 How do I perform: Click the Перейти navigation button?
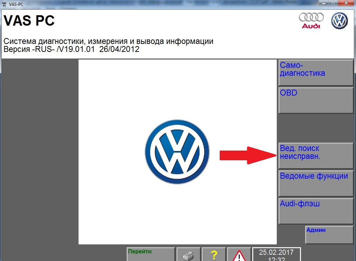point(151,254)
